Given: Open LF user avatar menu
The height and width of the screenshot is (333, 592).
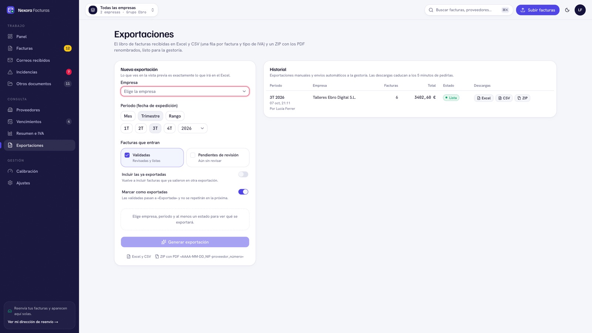Looking at the screenshot, I should click(x=580, y=10).
